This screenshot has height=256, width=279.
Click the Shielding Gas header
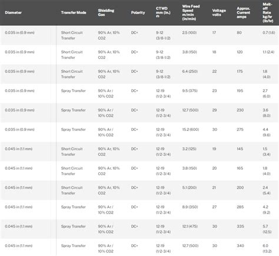coord(106,12)
